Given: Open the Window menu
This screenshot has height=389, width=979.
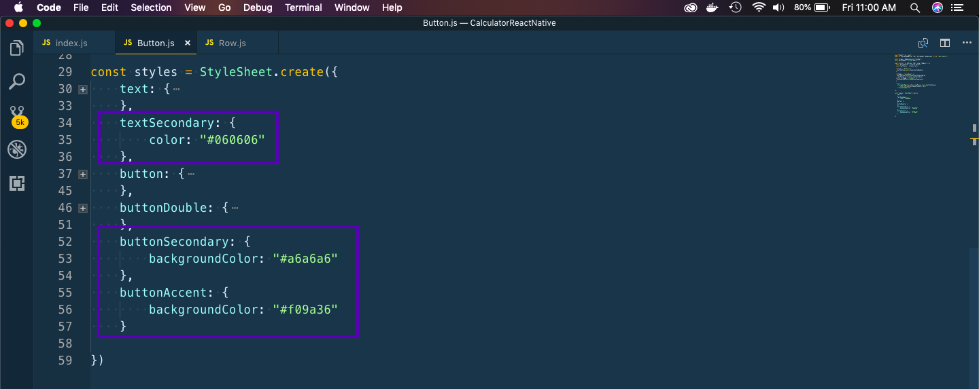Looking at the screenshot, I should click(x=352, y=7).
